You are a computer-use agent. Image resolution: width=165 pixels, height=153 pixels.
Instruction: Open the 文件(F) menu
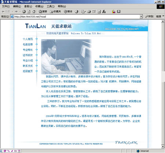[x=6, y=6]
